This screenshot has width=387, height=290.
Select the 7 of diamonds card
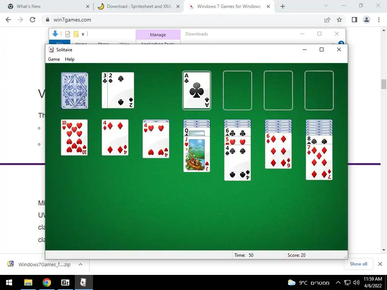(319, 162)
